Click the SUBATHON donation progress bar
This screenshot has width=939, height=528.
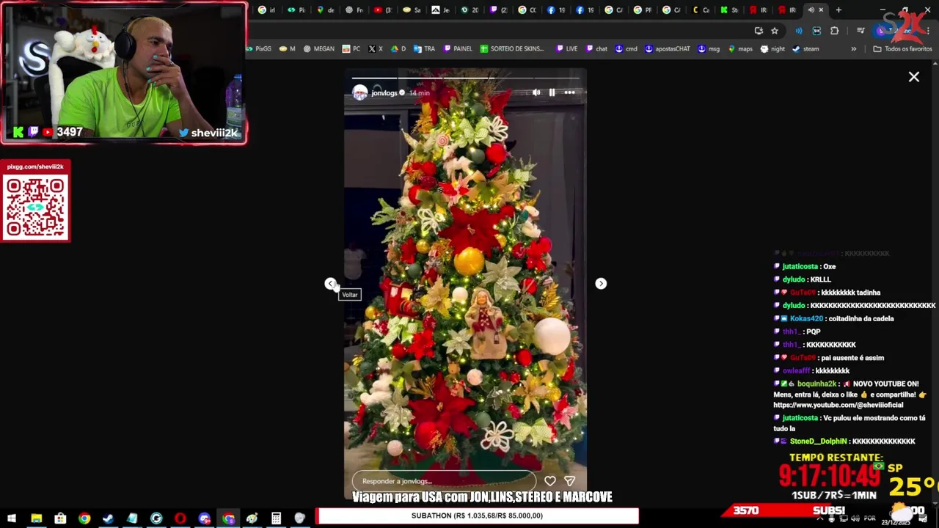click(477, 516)
